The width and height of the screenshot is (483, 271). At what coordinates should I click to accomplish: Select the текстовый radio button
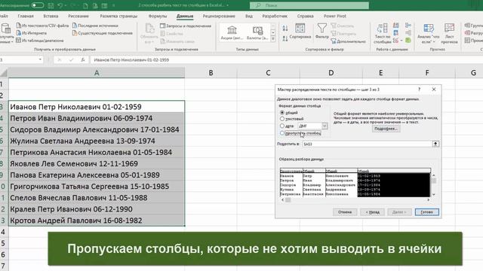point(281,119)
